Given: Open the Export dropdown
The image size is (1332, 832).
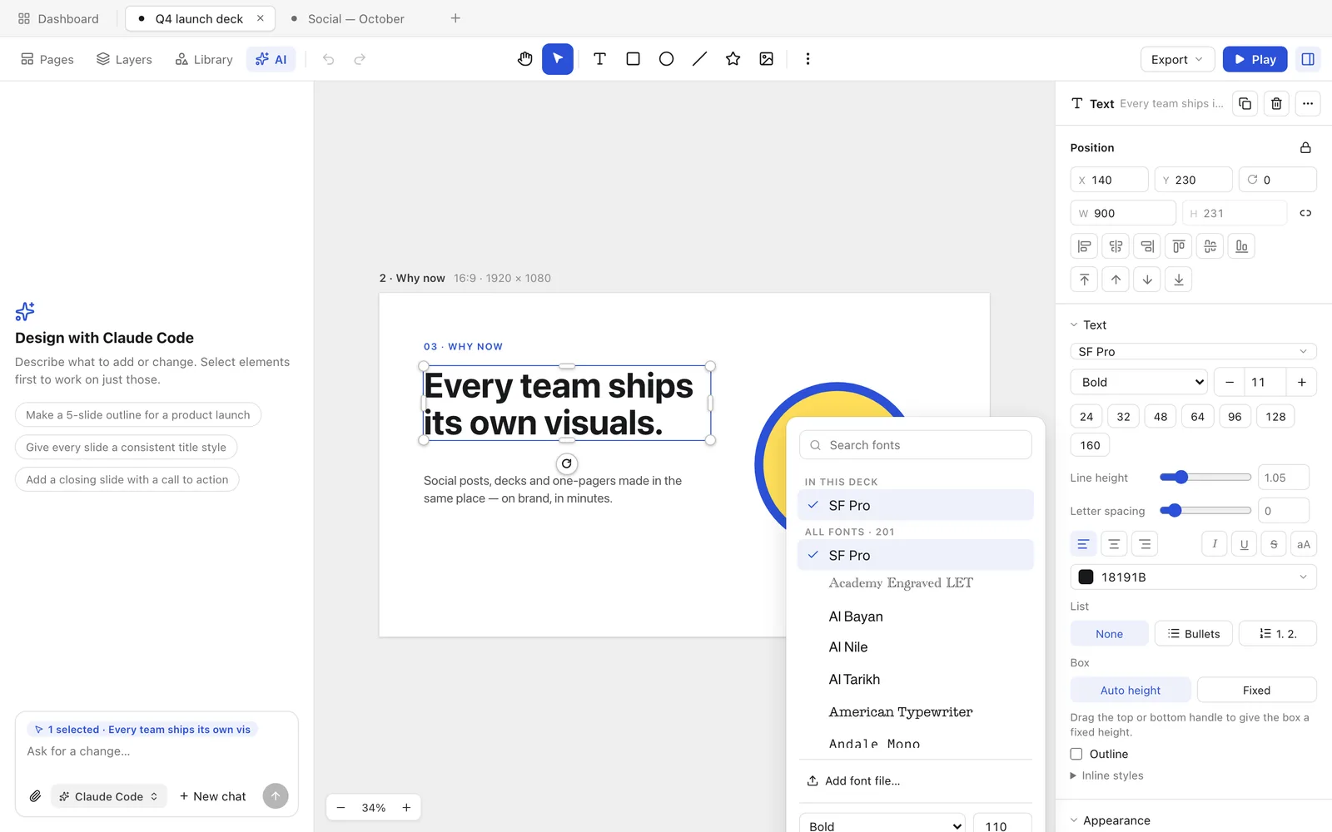Looking at the screenshot, I should tap(1177, 59).
